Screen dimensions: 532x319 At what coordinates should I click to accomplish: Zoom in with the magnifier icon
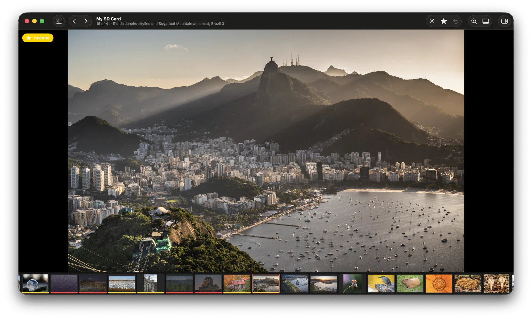[474, 21]
